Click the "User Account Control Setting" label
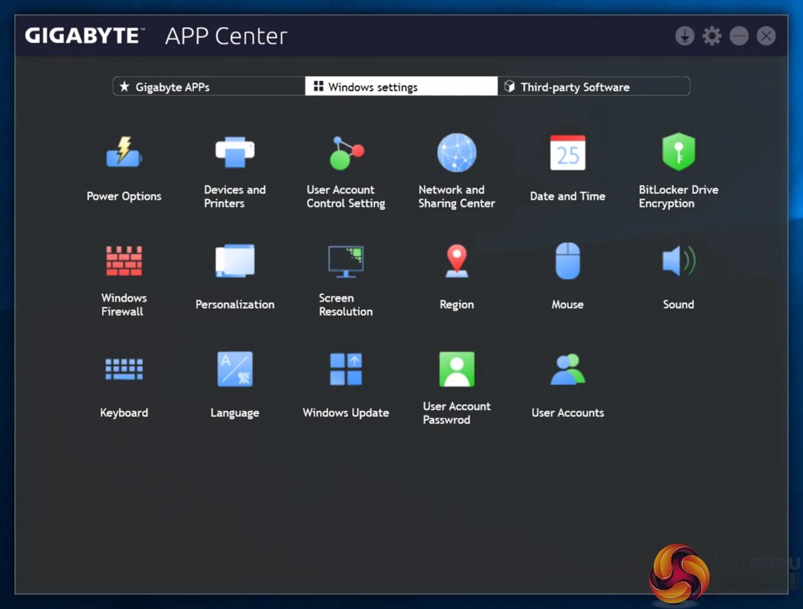803x609 pixels. click(346, 197)
